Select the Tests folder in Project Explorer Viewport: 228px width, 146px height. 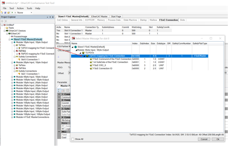(x=11, y=28)
